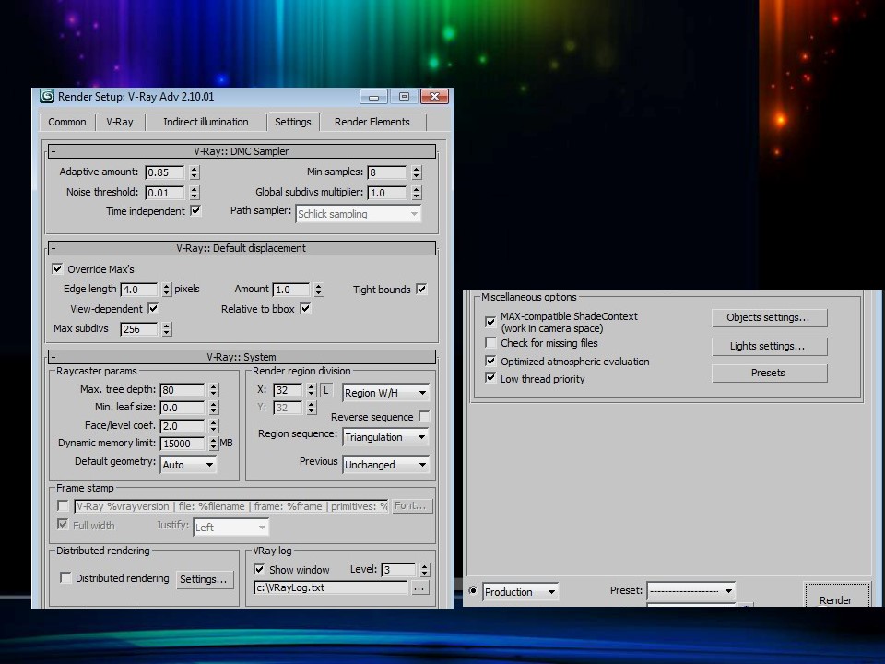The image size is (885, 664).
Task: Minimize the Render Setup window
Action: [373, 97]
